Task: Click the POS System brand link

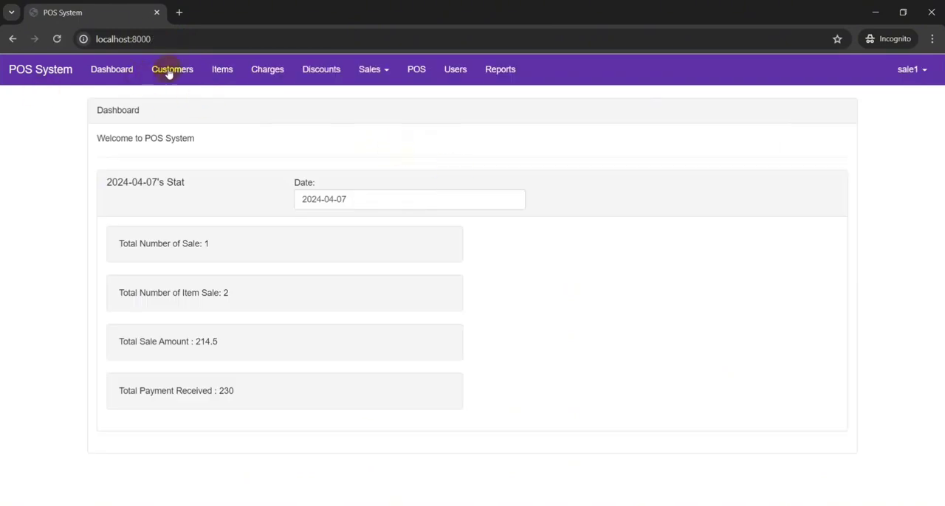Action: coord(41,69)
